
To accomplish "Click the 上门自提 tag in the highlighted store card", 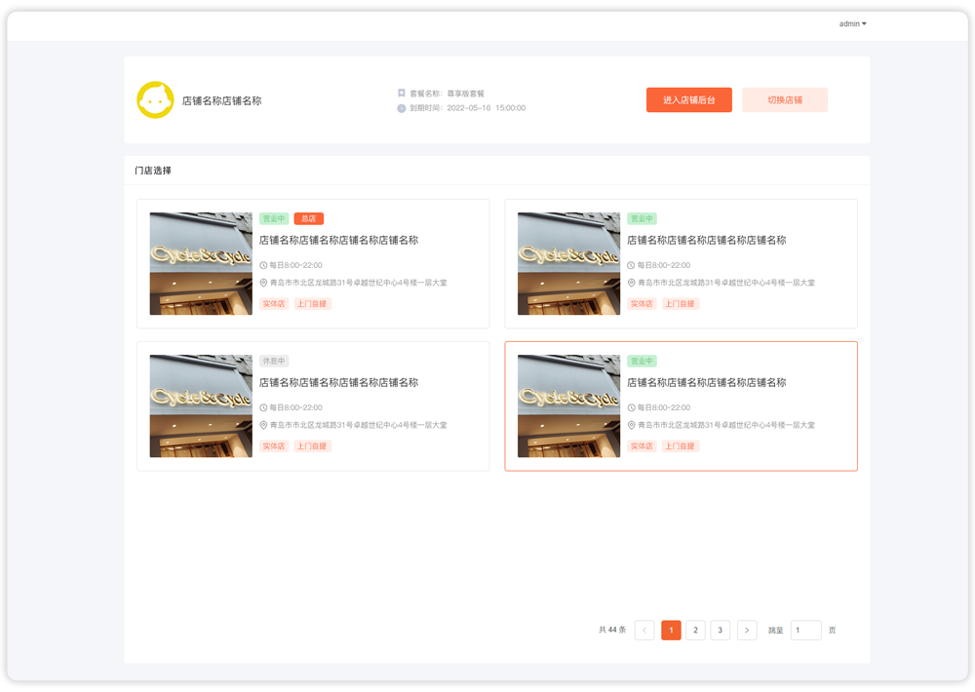I will (681, 446).
